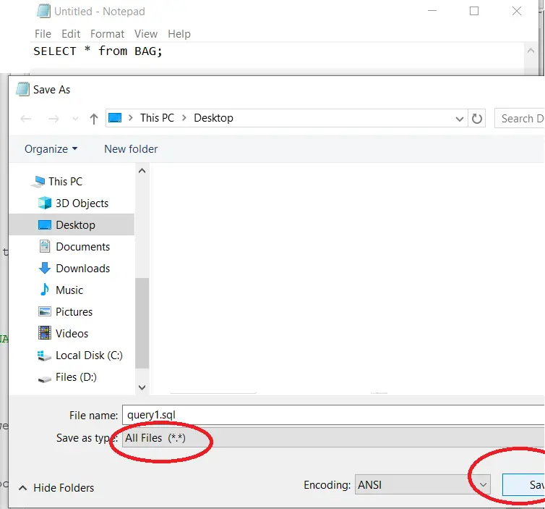Viewport: 545px width, 509px height.
Task: Click the File name input field
Action: (333, 415)
